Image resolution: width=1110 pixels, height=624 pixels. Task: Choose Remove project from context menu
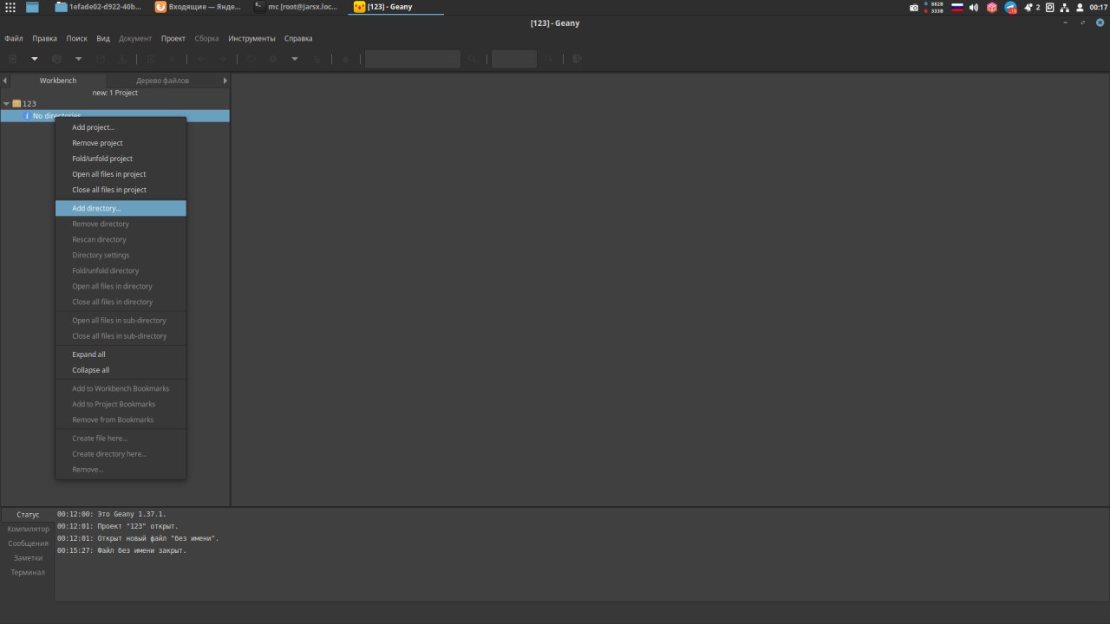121,143
